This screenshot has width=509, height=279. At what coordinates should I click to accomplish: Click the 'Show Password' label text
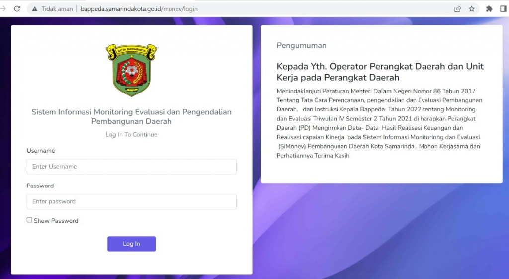pyautogui.click(x=56, y=221)
